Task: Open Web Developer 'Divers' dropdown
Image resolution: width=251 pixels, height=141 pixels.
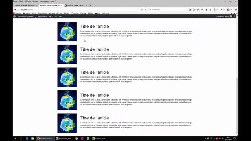Action: click(67, 13)
